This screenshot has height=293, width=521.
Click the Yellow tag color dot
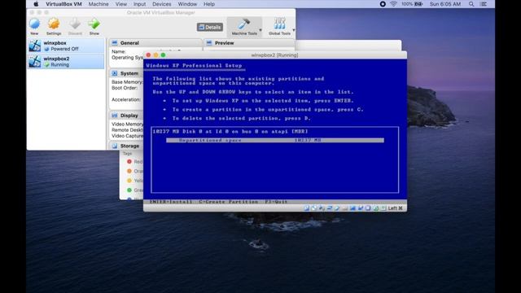tap(129, 181)
